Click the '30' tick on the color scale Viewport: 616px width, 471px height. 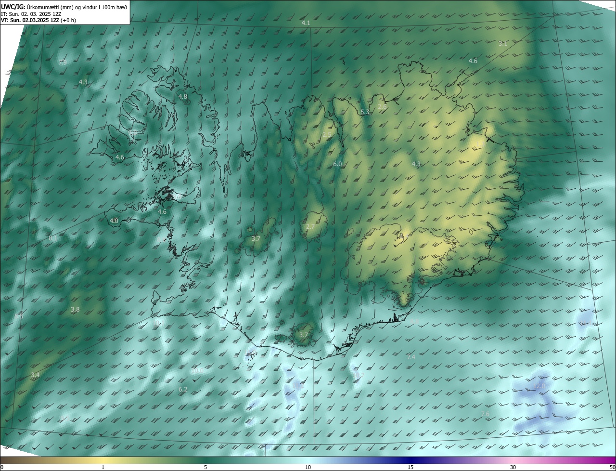pyautogui.click(x=513, y=467)
